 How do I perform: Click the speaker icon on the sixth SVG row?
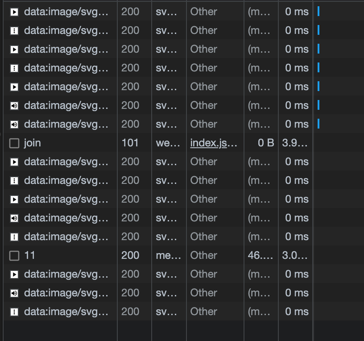(13, 105)
